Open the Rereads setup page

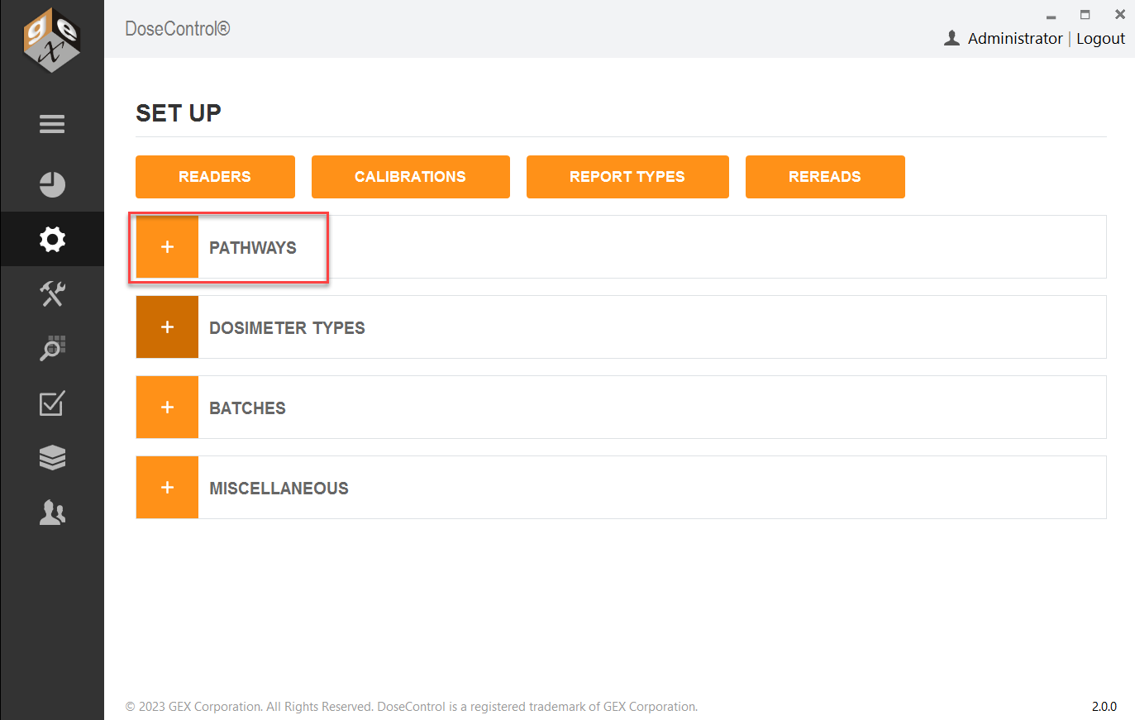click(x=825, y=177)
